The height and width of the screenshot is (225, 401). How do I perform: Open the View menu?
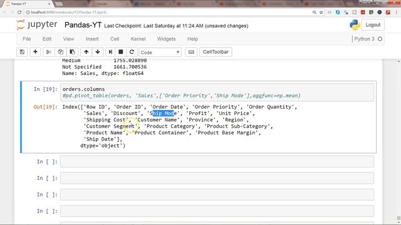(x=68, y=39)
